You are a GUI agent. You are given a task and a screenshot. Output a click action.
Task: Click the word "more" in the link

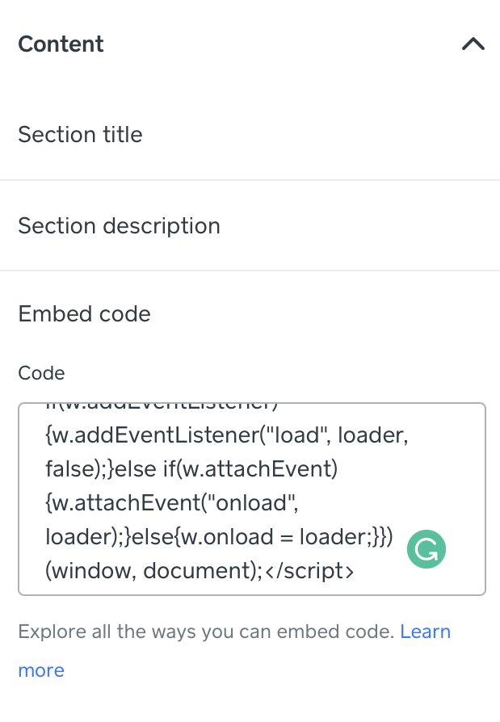(x=41, y=670)
